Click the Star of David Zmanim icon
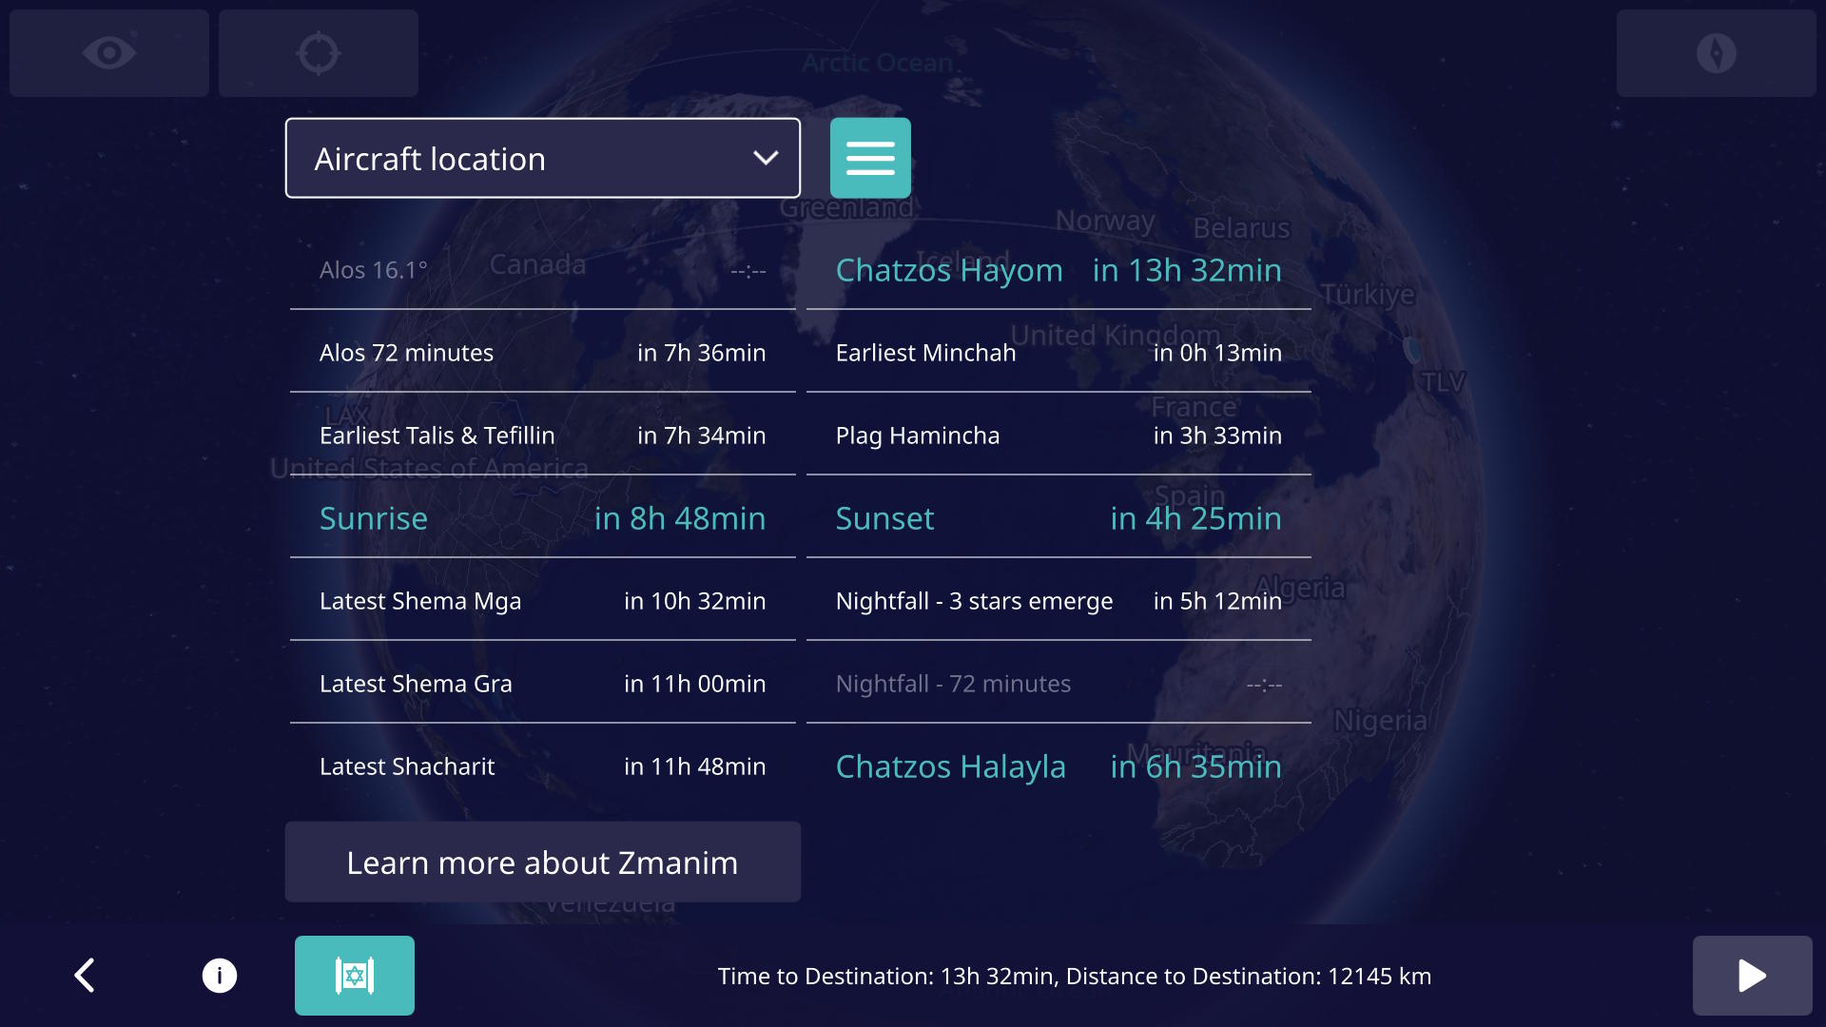 354,975
